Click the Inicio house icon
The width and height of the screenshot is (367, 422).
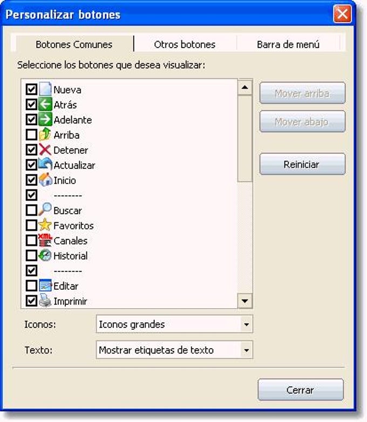(45, 180)
